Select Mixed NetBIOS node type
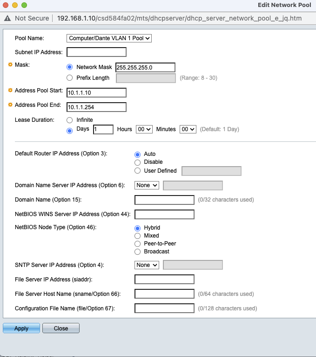Screen dimensions: 316x357 (137, 236)
